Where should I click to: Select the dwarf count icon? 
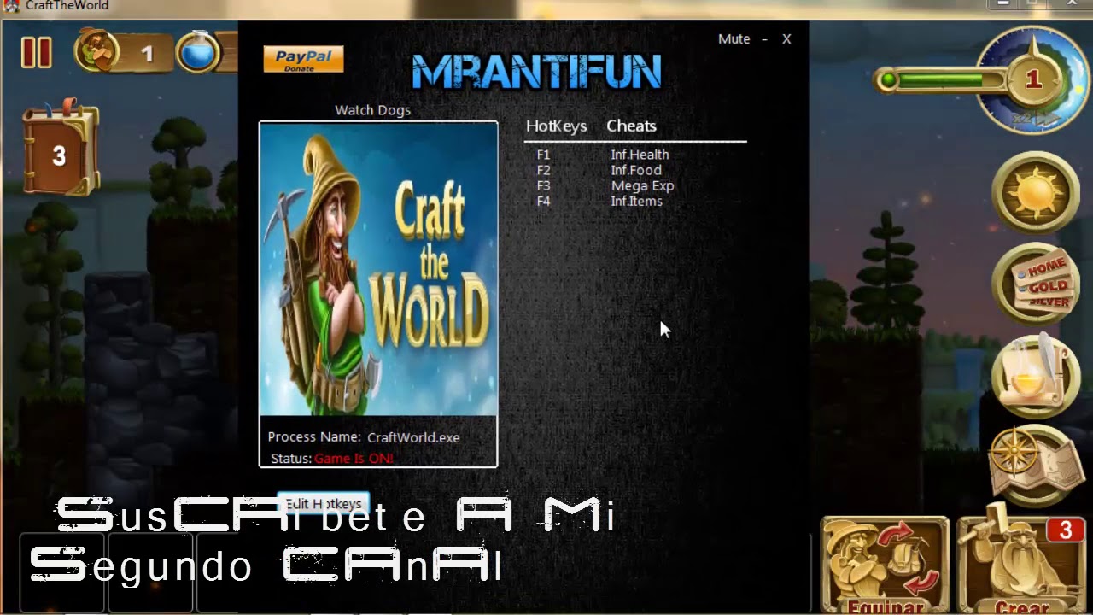(x=97, y=51)
